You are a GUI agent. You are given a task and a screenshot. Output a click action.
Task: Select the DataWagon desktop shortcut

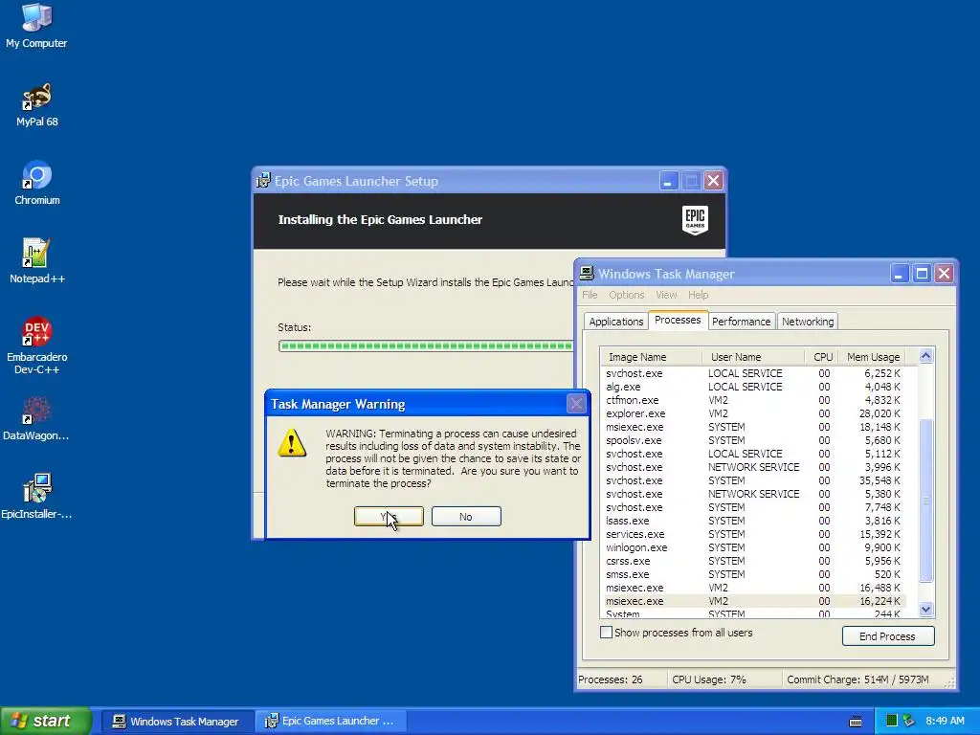pyautogui.click(x=35, y=418)
